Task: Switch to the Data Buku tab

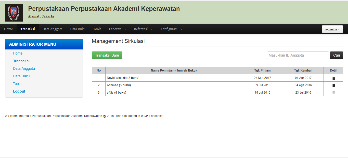Action: [x=78, y=29]
